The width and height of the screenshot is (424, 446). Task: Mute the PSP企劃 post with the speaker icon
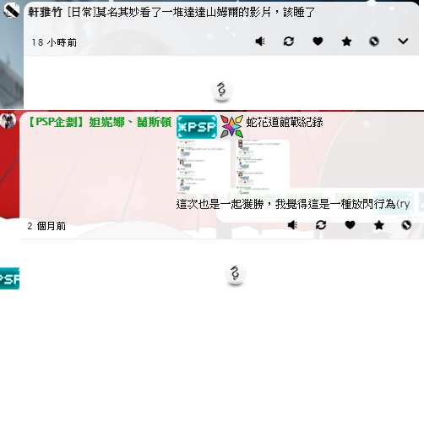coord(292,225)
